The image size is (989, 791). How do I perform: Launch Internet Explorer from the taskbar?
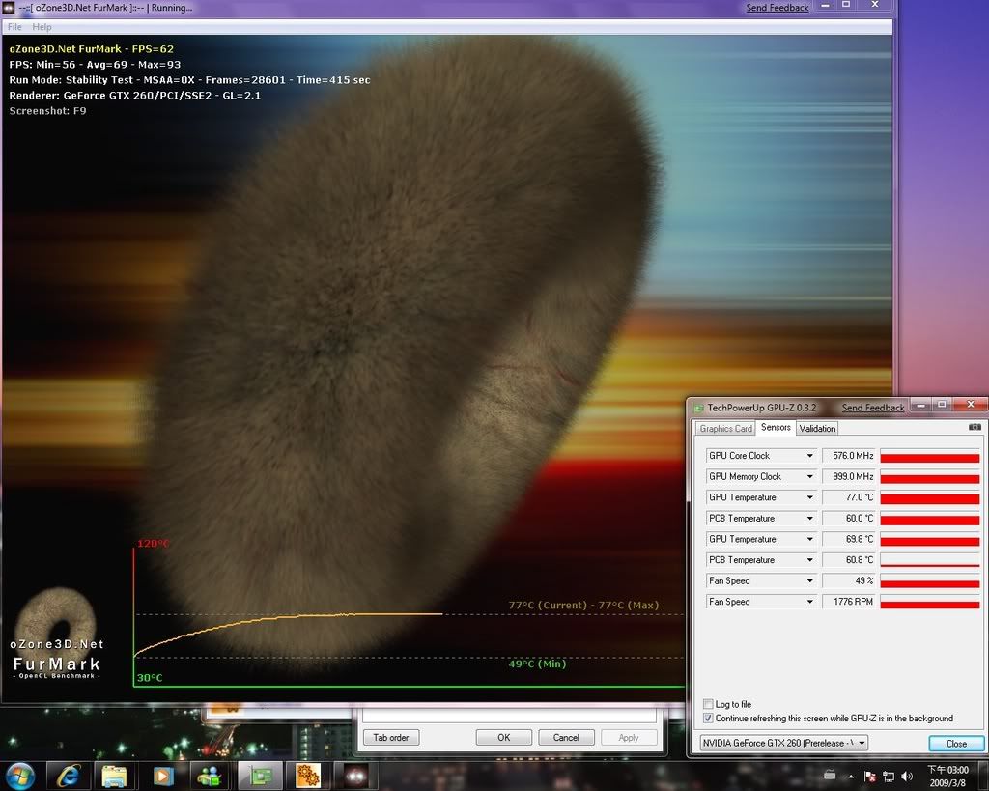pos(67,776)
